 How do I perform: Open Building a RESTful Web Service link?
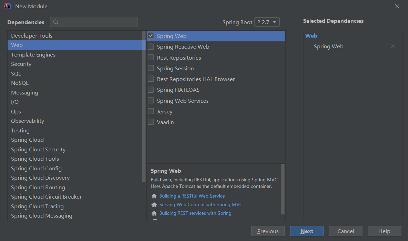(x=192, y=196)
